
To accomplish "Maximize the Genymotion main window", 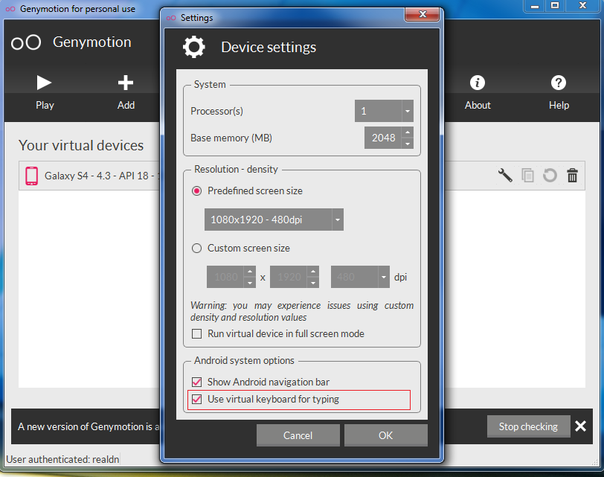I will pyautogui.click(x=555, y=6).
